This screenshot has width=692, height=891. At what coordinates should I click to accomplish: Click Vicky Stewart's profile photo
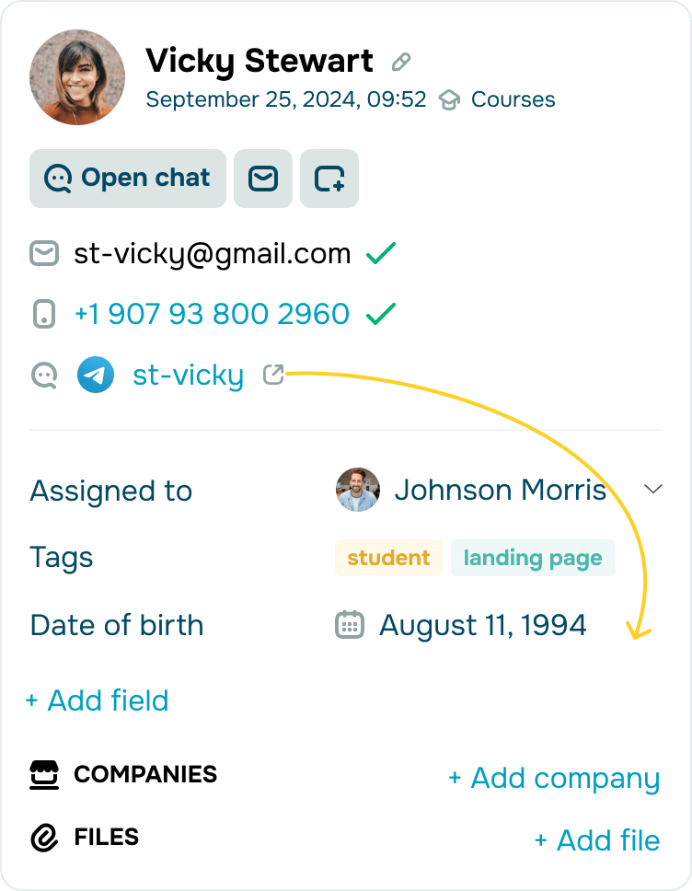tap(77, 77)
